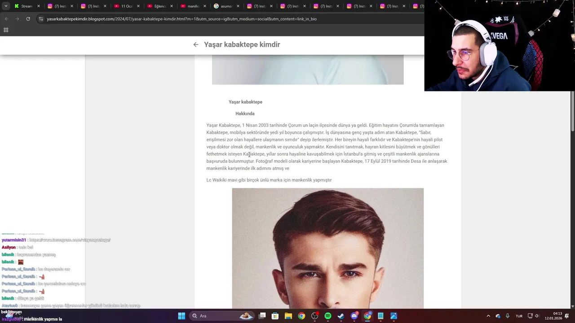
Task: Expand the hidden system tray icons
Action: (488, 316)
